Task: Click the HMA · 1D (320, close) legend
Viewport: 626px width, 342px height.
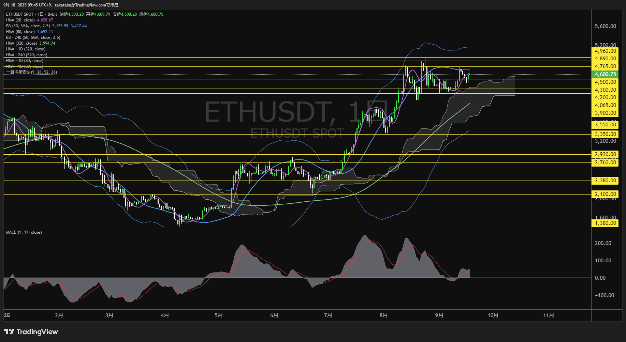Action: click(x=26, y=49)
